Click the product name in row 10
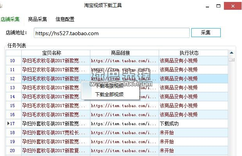This screenshot has height=156, width=242. (53, 61)
